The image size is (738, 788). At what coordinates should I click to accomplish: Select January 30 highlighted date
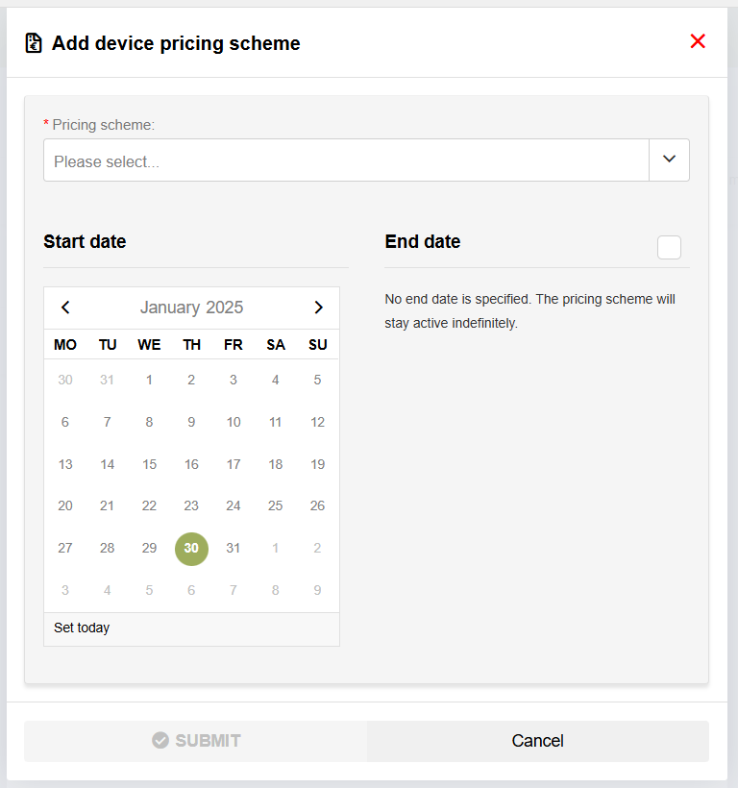click(x=191, y=549)
